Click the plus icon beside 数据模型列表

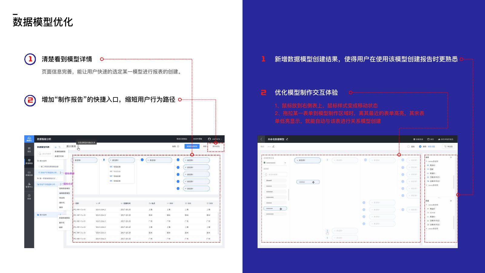(x=55, y=147)
